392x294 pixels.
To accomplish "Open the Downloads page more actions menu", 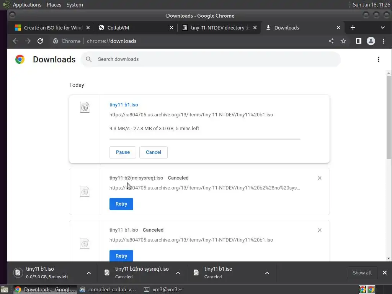I will point(379,59).
